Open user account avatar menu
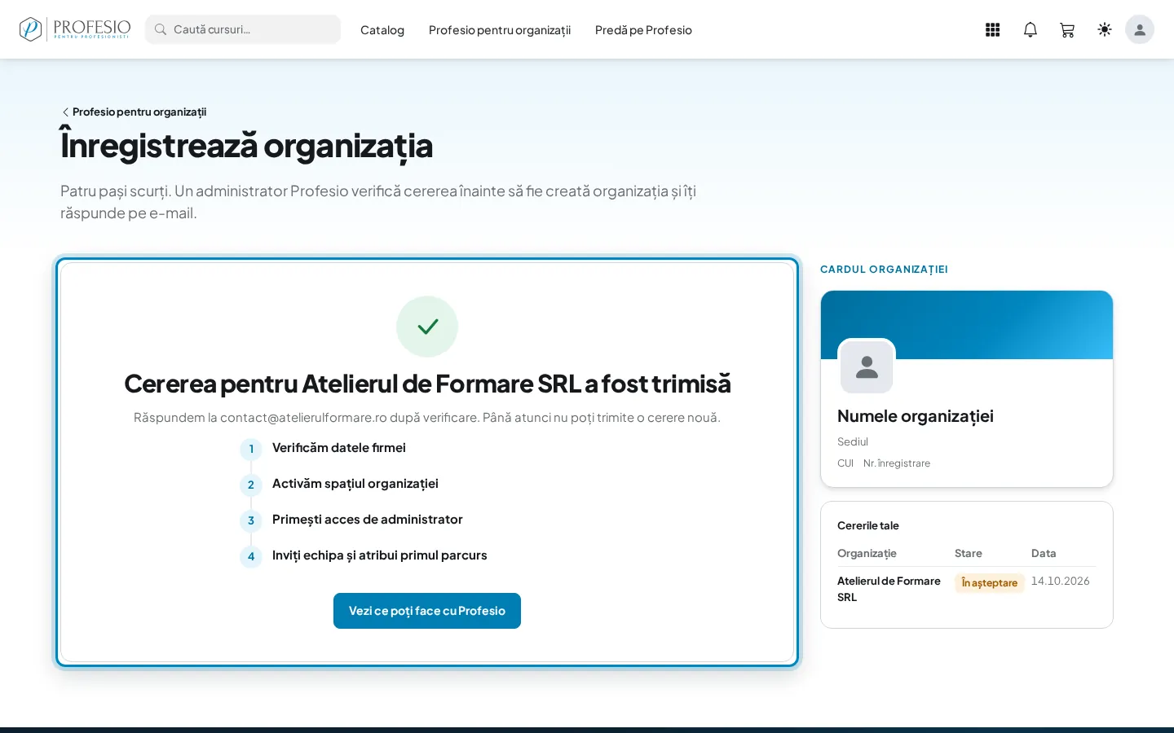The height and width of the screenshot is (733, 1174). [x=1140, y=29]
